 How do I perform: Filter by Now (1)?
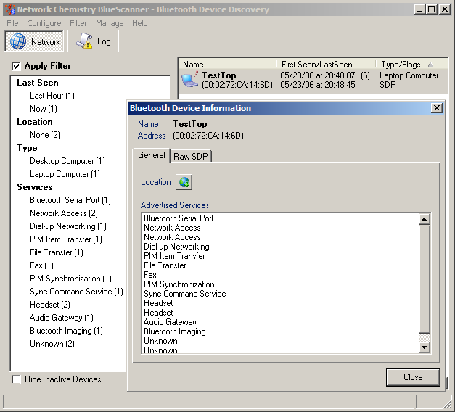click(44, 109)
